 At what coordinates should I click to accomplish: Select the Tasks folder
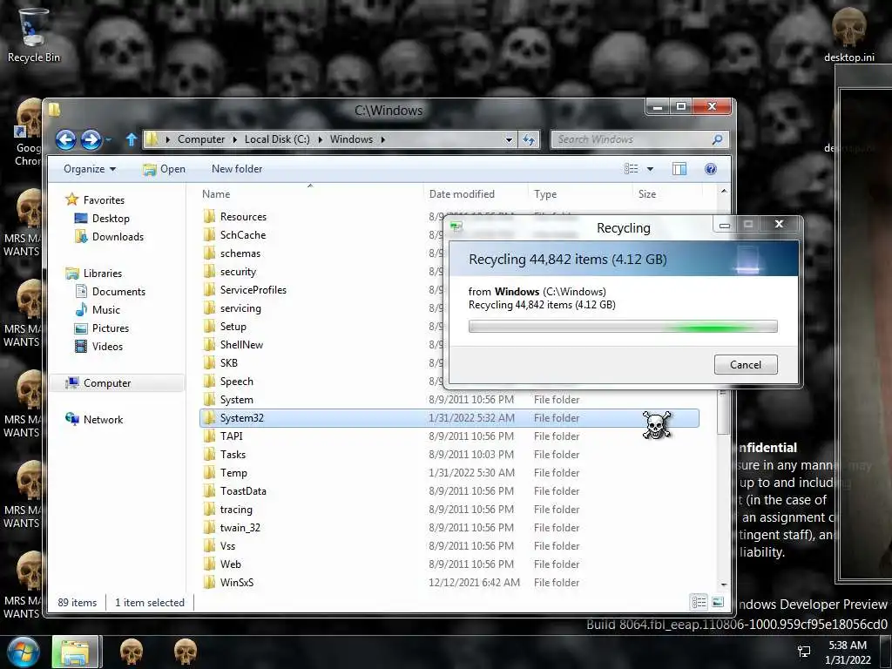449,455
